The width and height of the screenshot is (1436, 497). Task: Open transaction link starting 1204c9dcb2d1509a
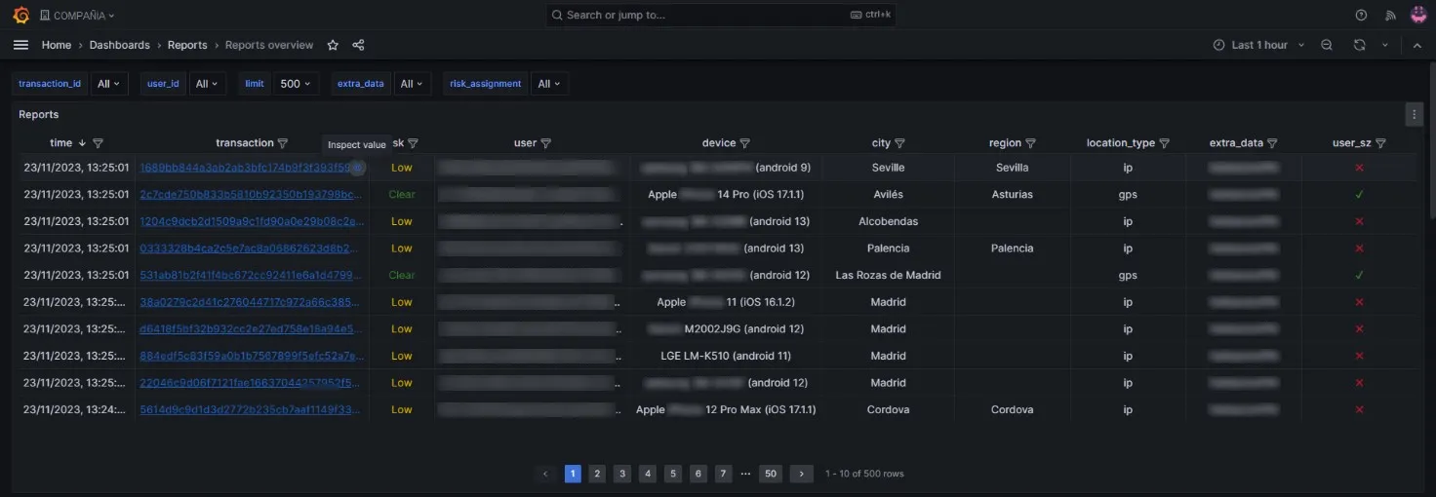pos(252,221)
